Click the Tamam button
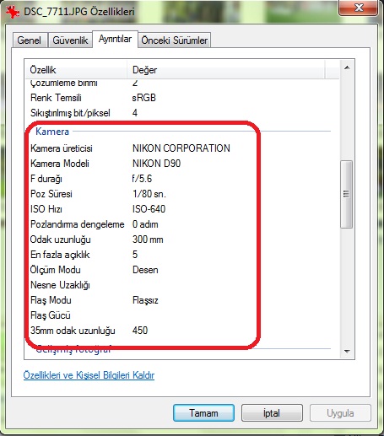The height and width of the screenshot is (436, 384). pos(203,413)
